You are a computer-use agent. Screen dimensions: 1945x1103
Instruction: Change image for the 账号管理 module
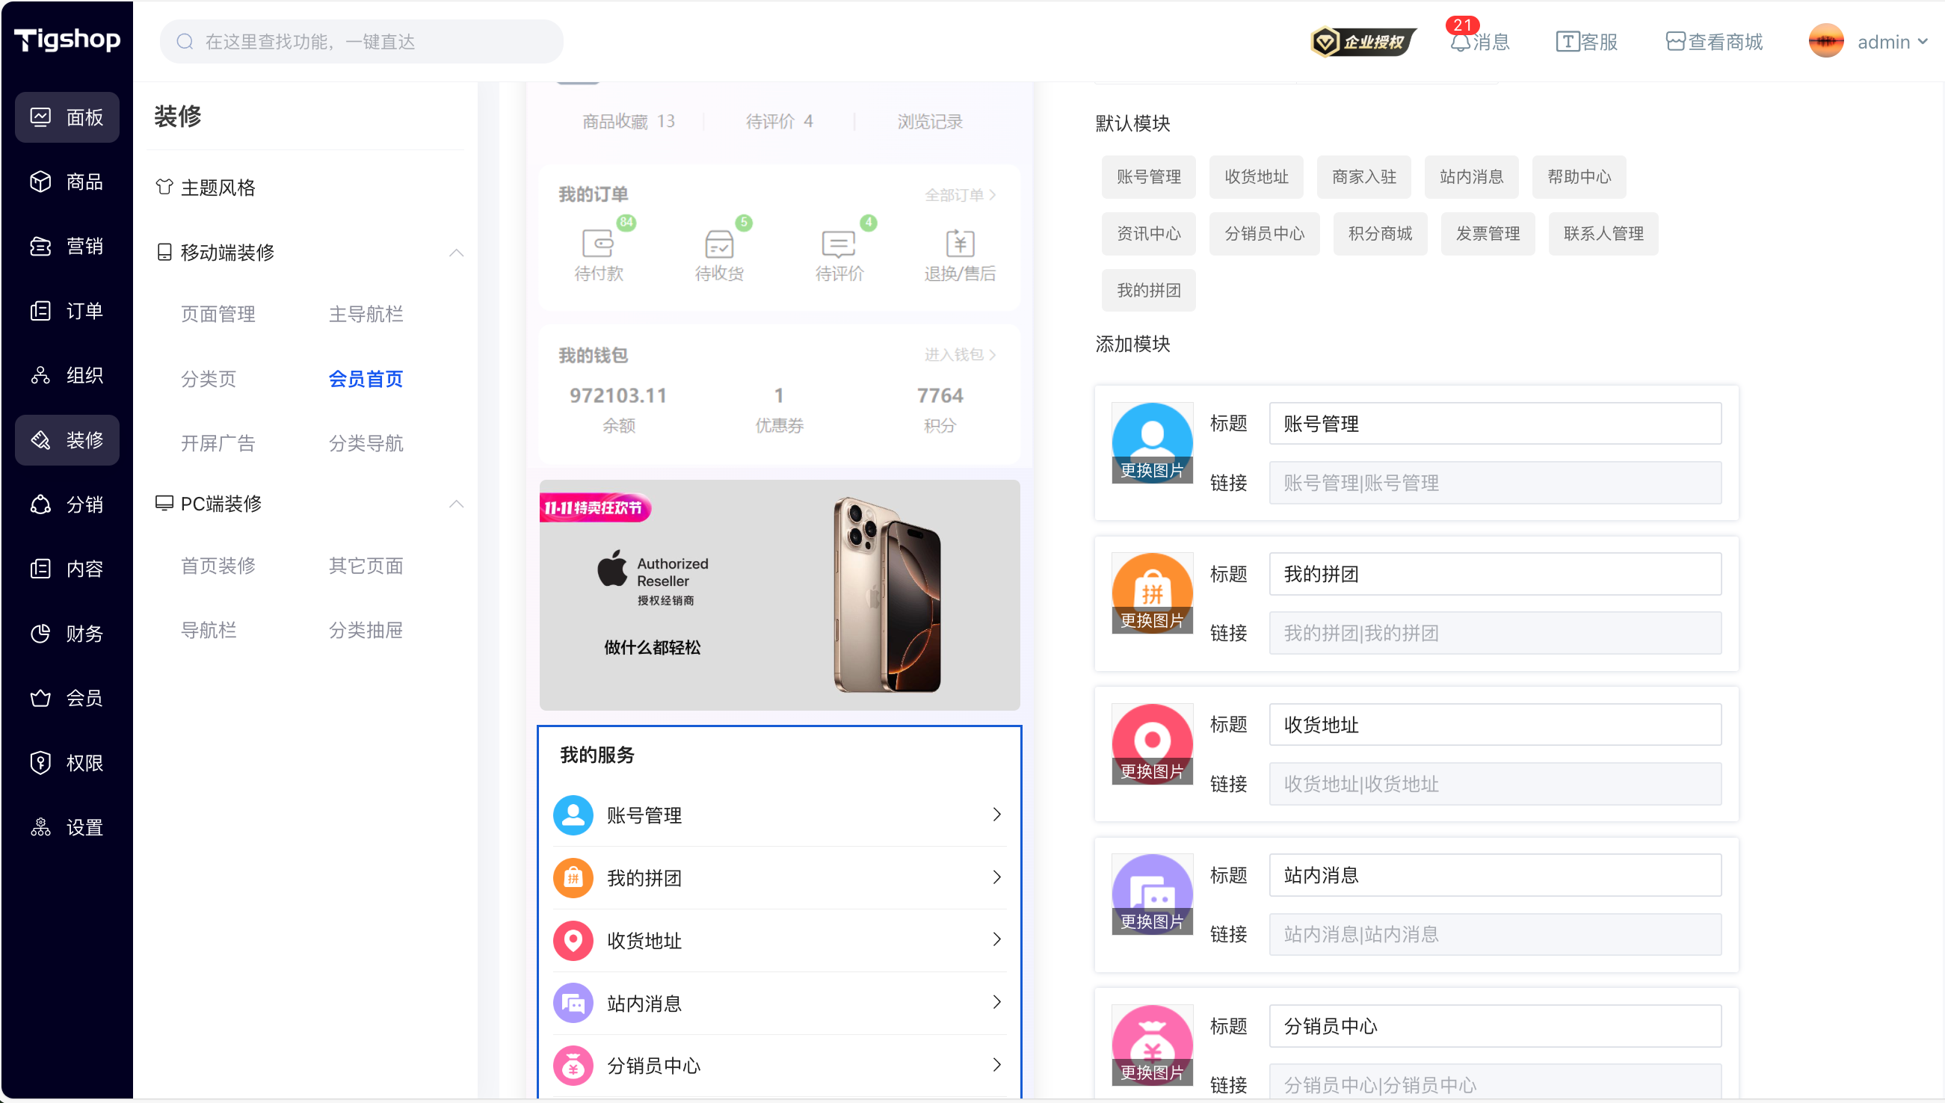pos(1152,471)
